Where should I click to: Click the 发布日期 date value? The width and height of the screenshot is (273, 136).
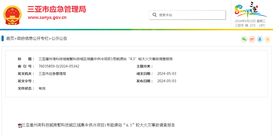(x=167, y=81)
